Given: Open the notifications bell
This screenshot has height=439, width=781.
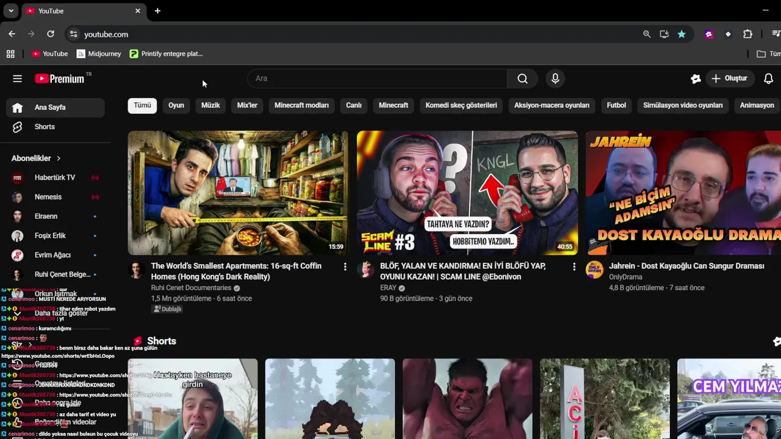Looking at the screenshot, I should point(768,78).
